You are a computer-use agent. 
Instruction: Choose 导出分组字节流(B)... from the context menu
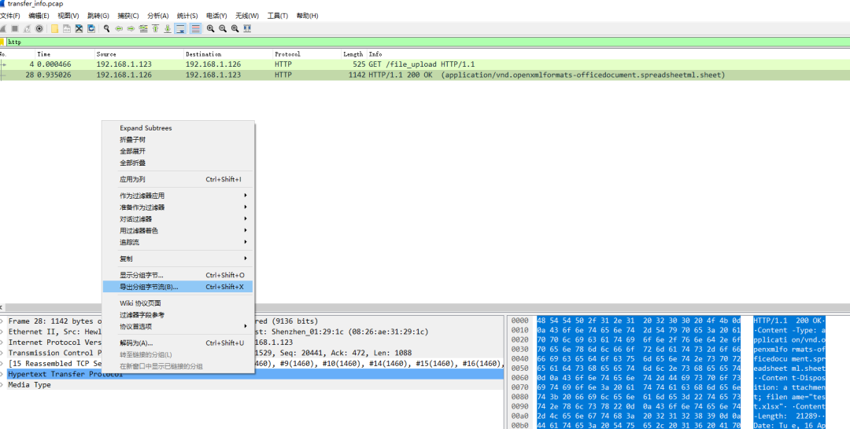149,287
